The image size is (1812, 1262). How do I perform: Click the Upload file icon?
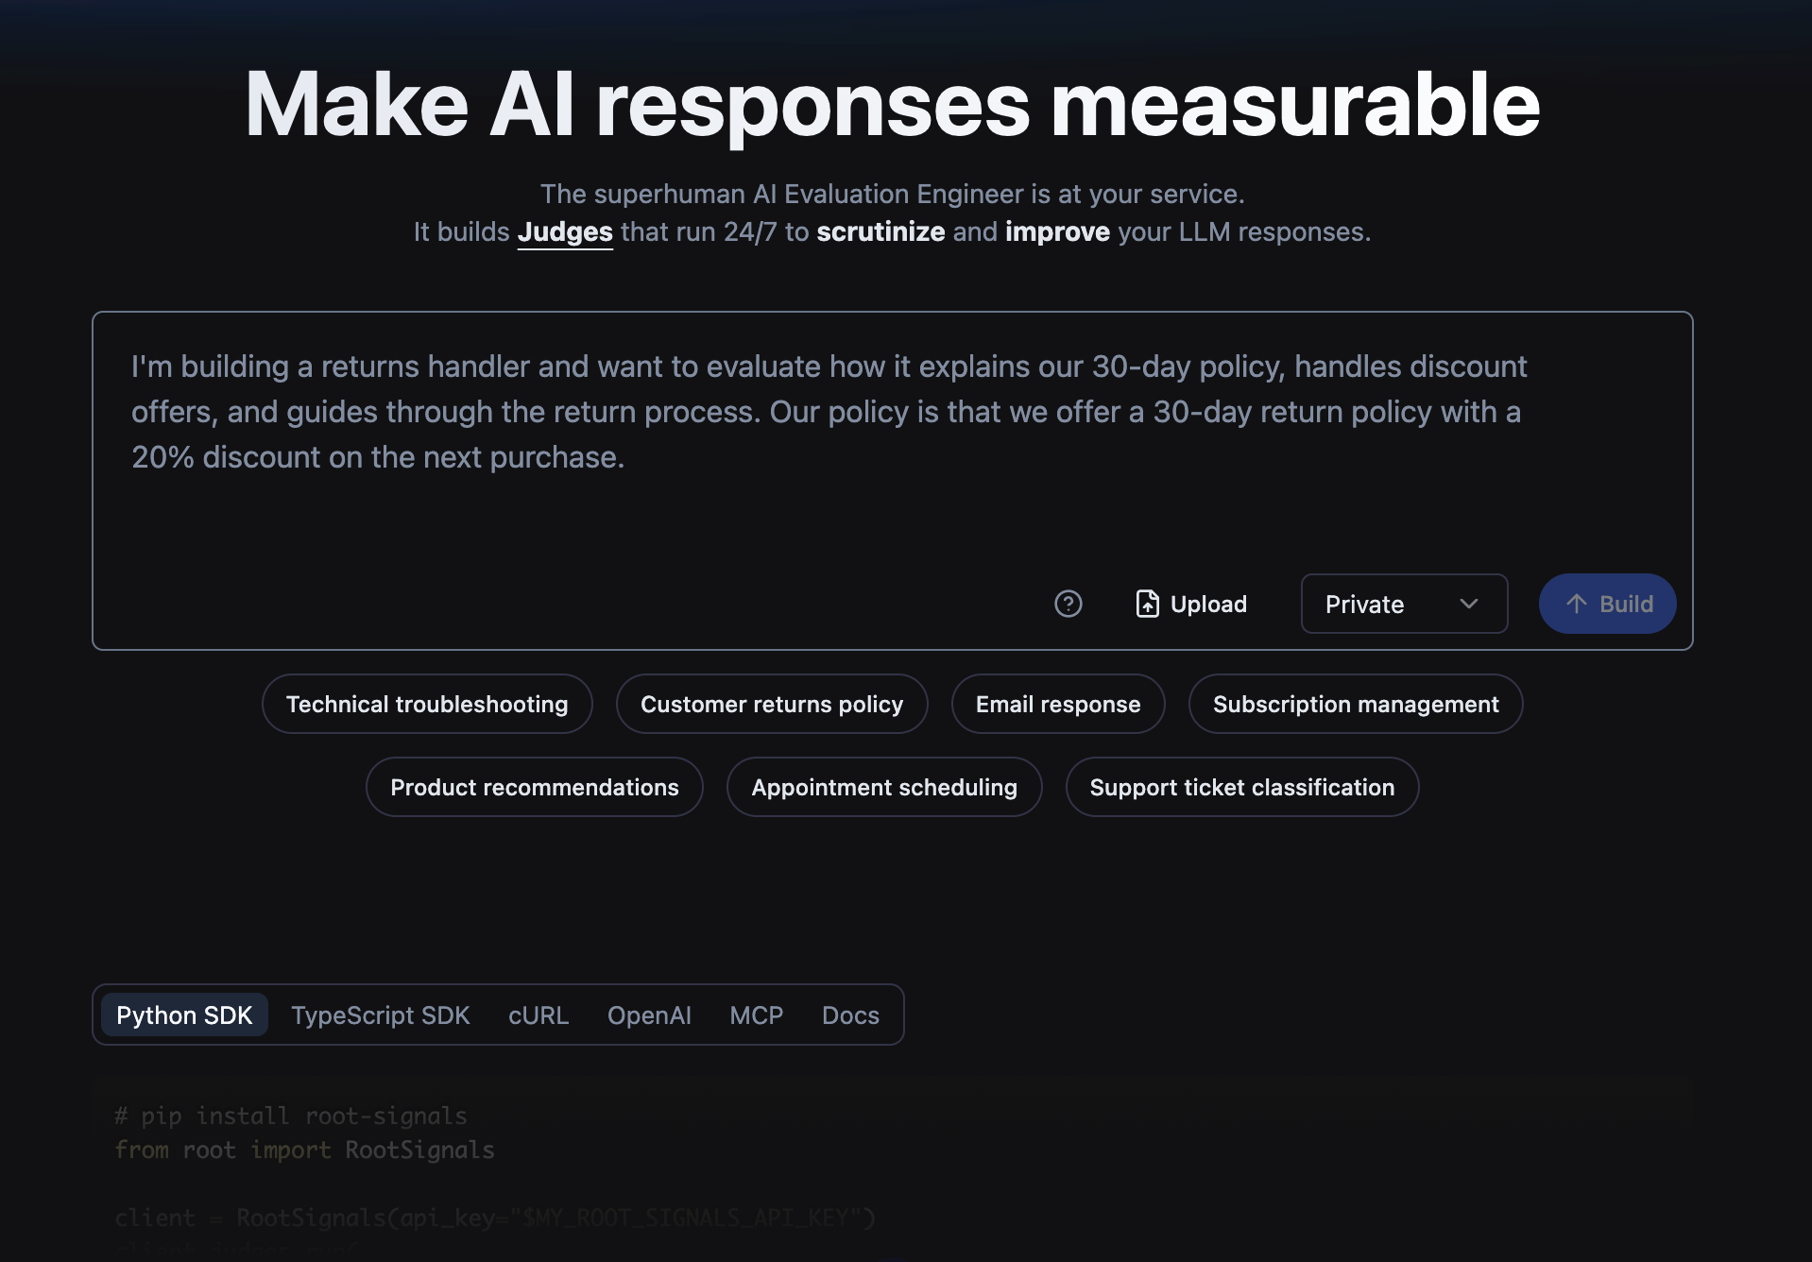[1147, 604]
